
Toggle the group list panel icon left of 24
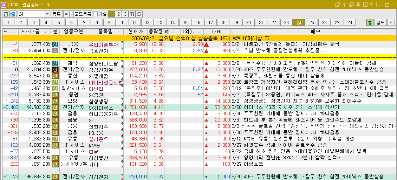pos(6,14)
